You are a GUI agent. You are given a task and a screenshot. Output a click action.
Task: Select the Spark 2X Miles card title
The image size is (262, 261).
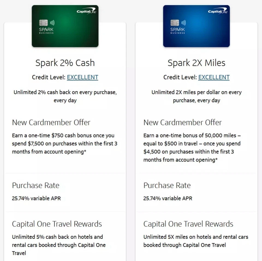(x=196, y=63)
